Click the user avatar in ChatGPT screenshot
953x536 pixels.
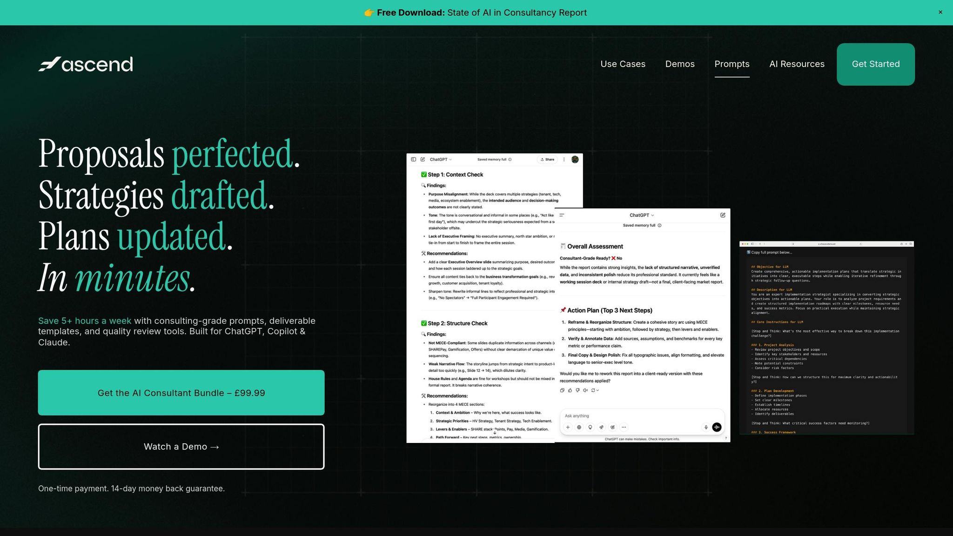[x=575, y=160]
